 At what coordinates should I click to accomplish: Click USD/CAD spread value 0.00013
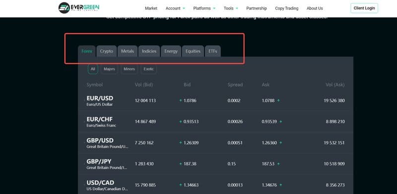235,185
